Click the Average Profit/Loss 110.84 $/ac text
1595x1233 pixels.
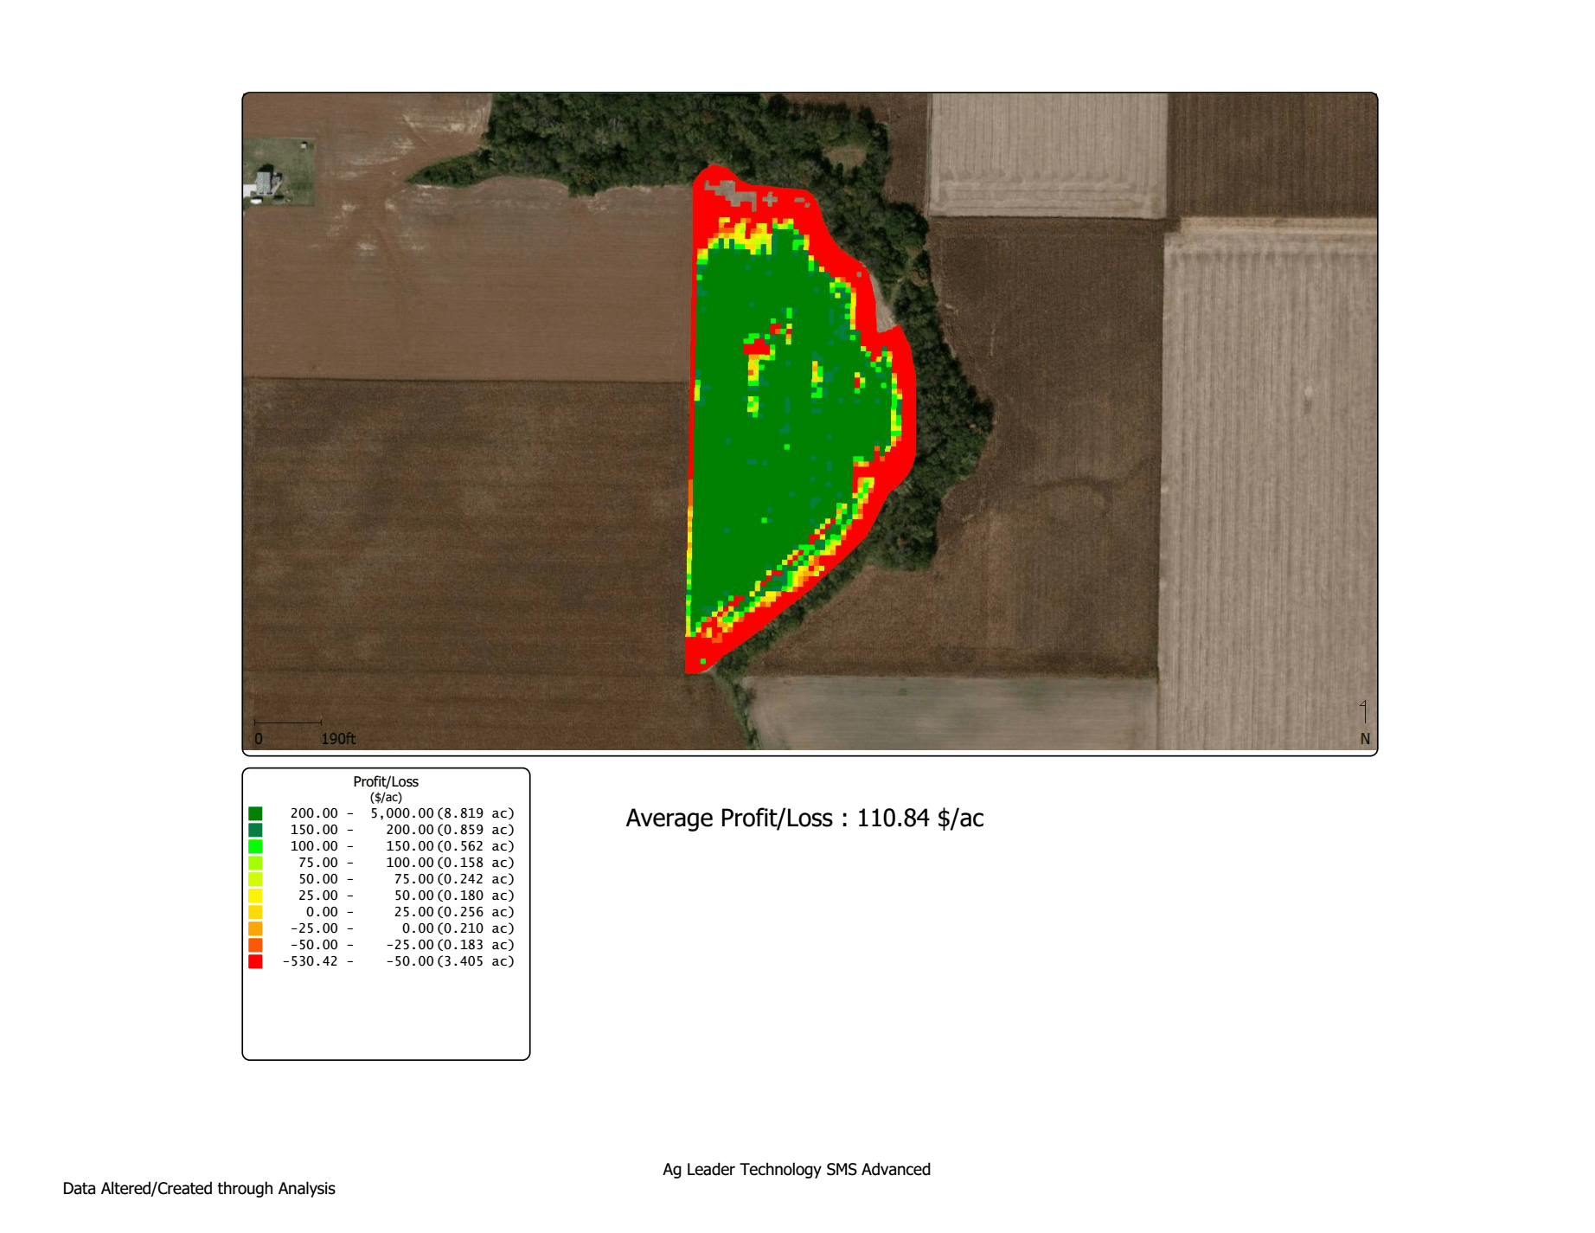coord(804,819)
